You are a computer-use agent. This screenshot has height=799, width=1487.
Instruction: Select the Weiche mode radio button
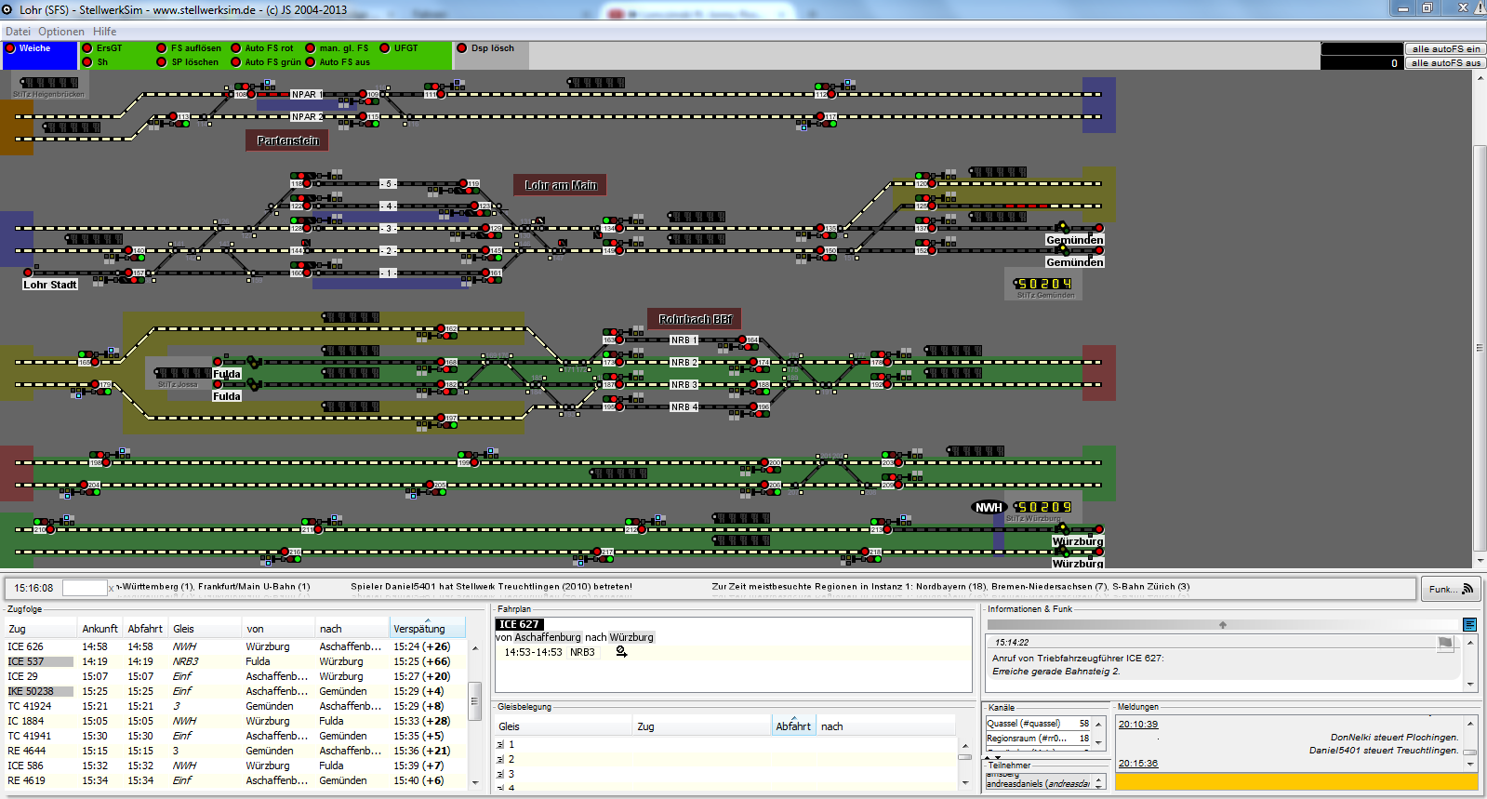pyautogui.click(x=11, y=48)
